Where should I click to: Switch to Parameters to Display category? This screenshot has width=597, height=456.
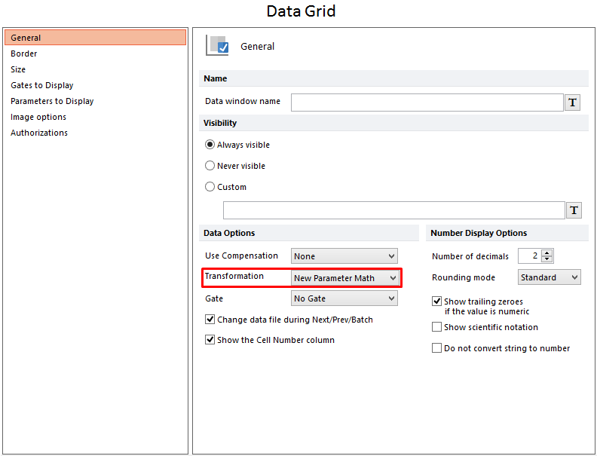(52, 101)
